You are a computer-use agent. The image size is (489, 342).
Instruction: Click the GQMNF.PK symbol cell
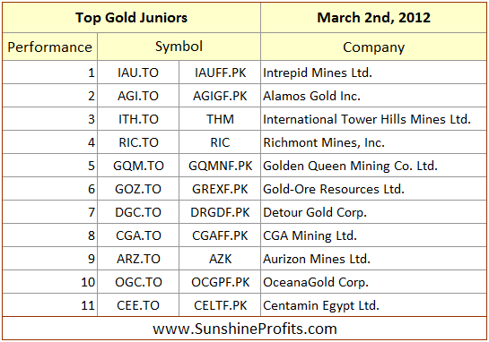(x=220, y=166)
